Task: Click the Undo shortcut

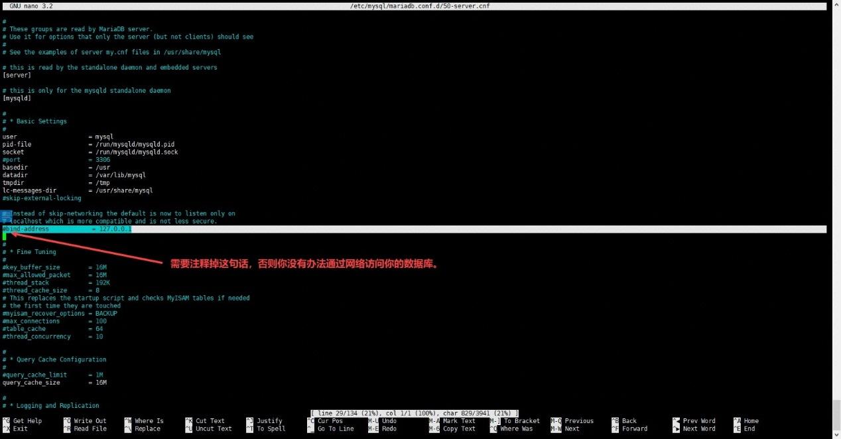Action: click(391, 420)
